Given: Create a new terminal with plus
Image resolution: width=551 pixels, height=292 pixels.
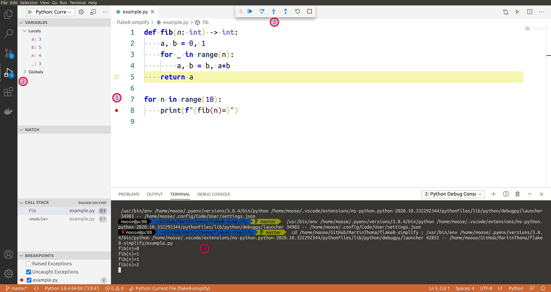Looking at the screenshot, I should [493, 194].
